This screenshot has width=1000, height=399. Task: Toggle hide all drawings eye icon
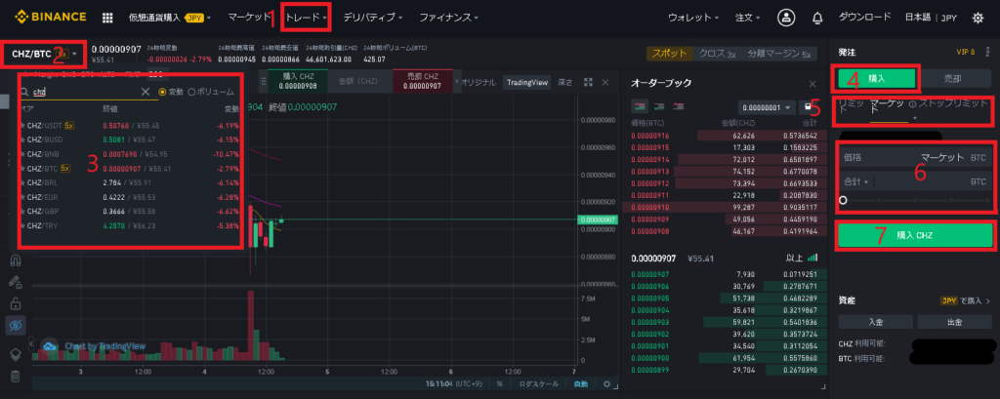coord(16,325)
